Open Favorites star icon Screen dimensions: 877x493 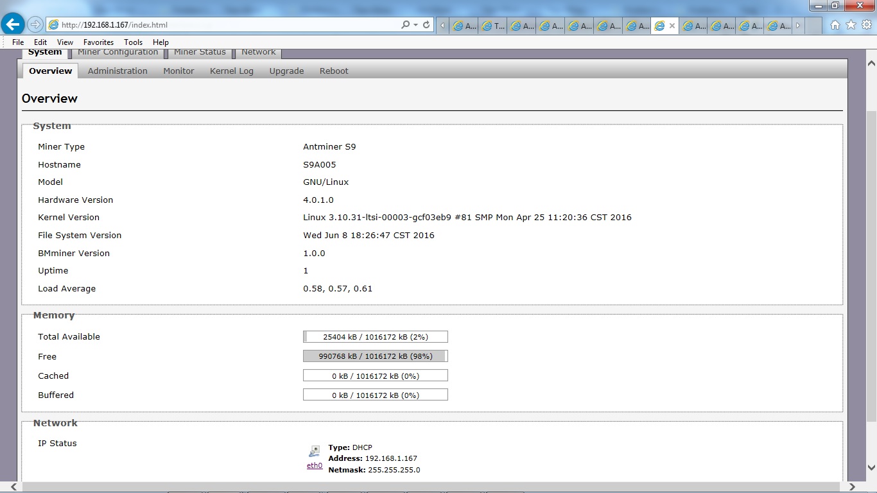(x=851, y=25)
